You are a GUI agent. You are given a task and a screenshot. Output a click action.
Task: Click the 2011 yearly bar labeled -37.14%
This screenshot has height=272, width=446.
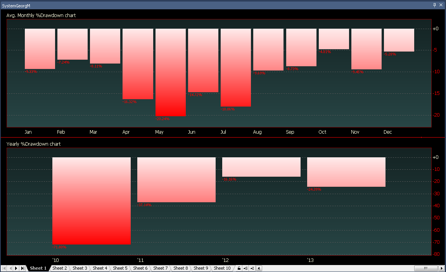(176, 180)
